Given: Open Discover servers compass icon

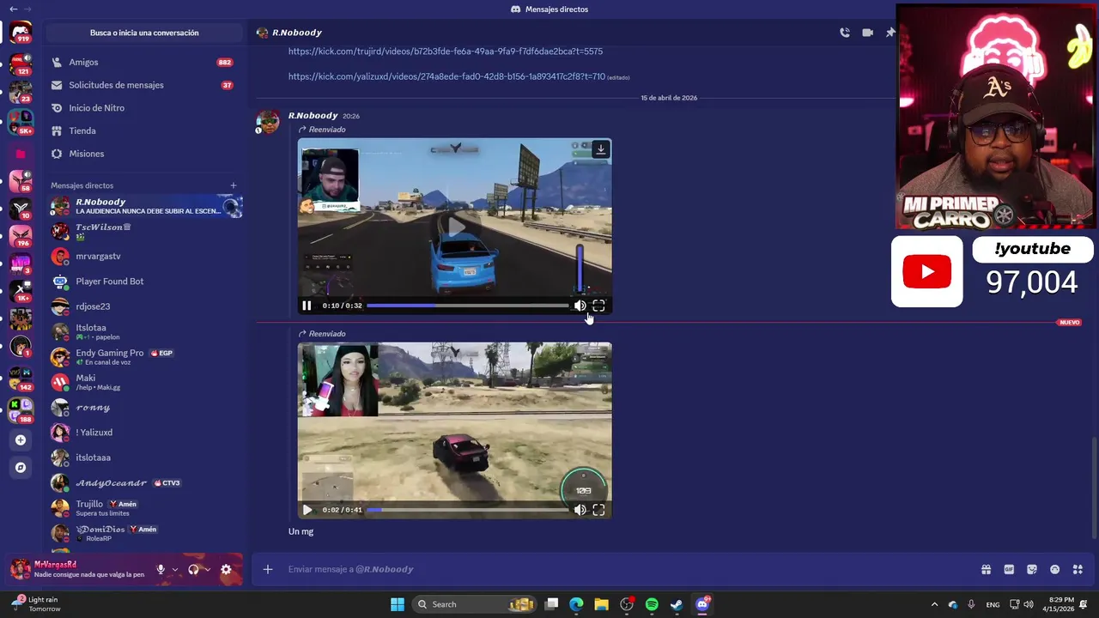Looking at the screenshot, I should [21, 468].
